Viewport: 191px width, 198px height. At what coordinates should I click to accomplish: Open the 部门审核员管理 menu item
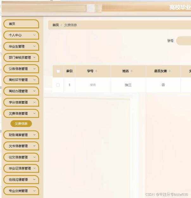[21, 57]
